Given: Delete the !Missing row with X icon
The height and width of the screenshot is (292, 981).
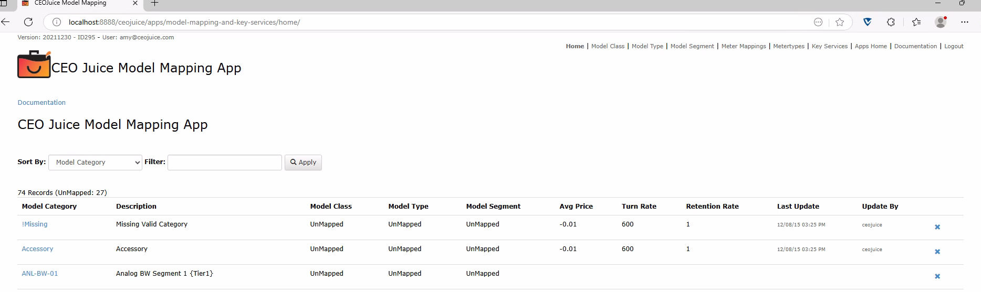Looking at the screenshot, I should click(x=937, y=227).
